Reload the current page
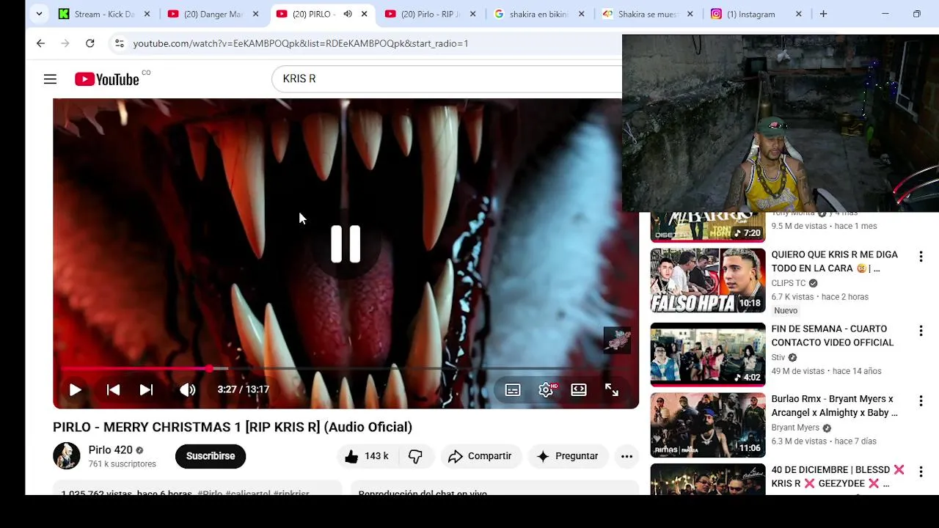This screenshot has height=528, width=939. (89, 43)
